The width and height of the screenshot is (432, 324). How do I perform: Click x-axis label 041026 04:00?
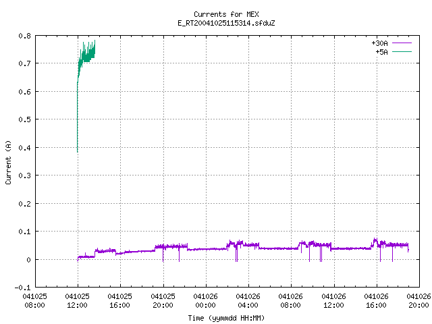248,300
